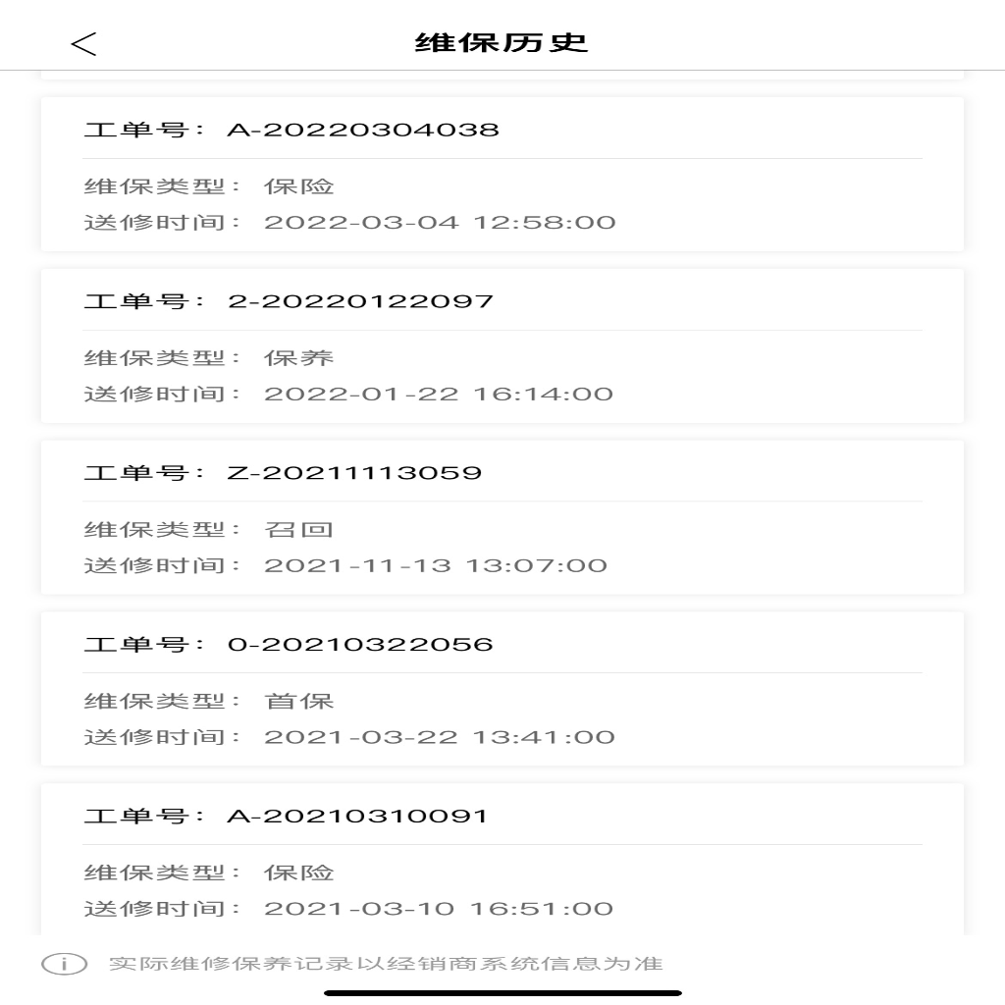Click repair time 2021-03-22 13:41:00
The image size is (1005, 1005).
(x=440, y=737)
